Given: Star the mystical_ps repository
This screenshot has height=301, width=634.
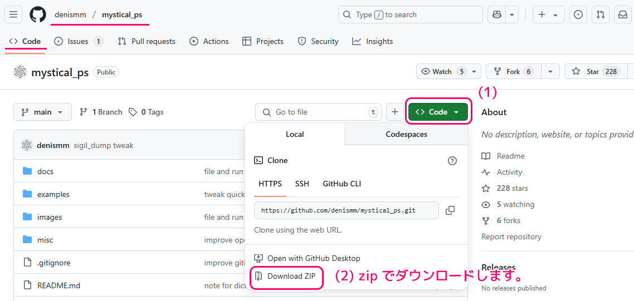Looking at the screenshot, I should [596, 72].
